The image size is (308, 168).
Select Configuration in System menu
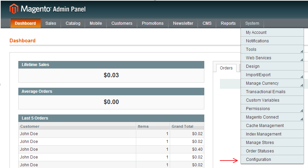(272, 159)
